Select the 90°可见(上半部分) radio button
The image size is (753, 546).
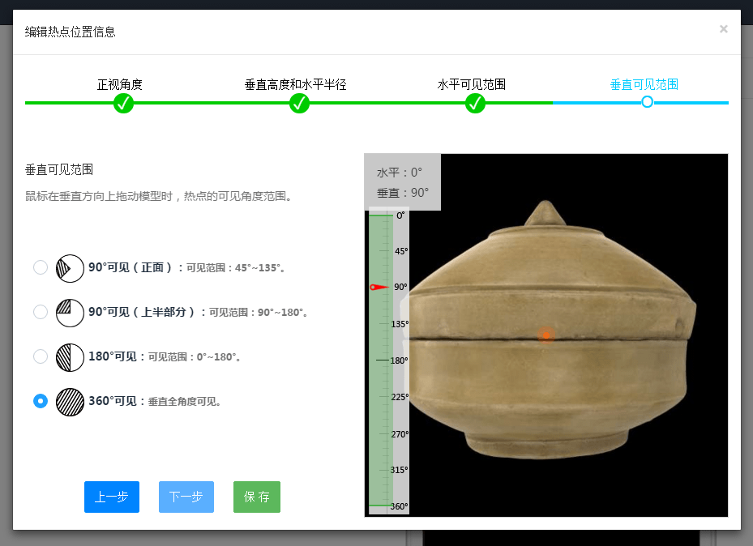pyautogui.click(x=41, y=312)
